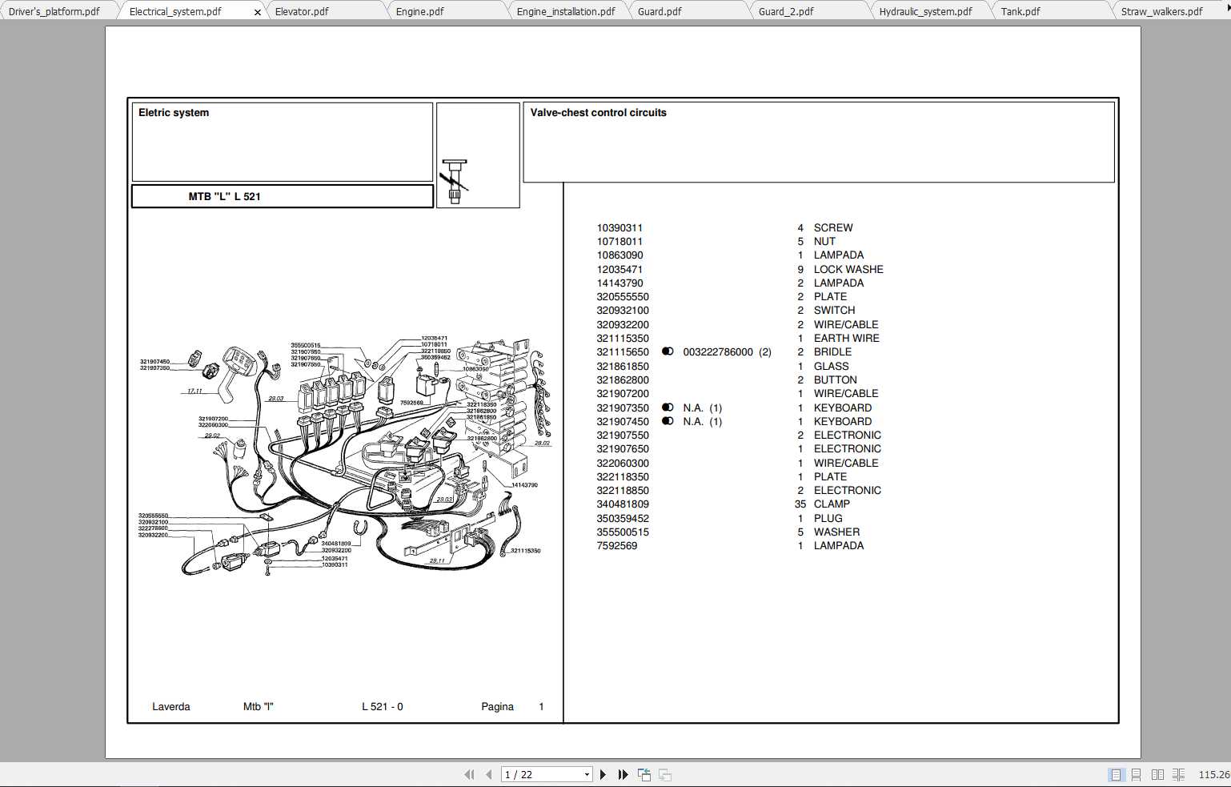Toggle the N.A. indicator beside 321907350
The height and width of the screenshot is (787, 1231).
pyautogui.click(x=668, y=408)
